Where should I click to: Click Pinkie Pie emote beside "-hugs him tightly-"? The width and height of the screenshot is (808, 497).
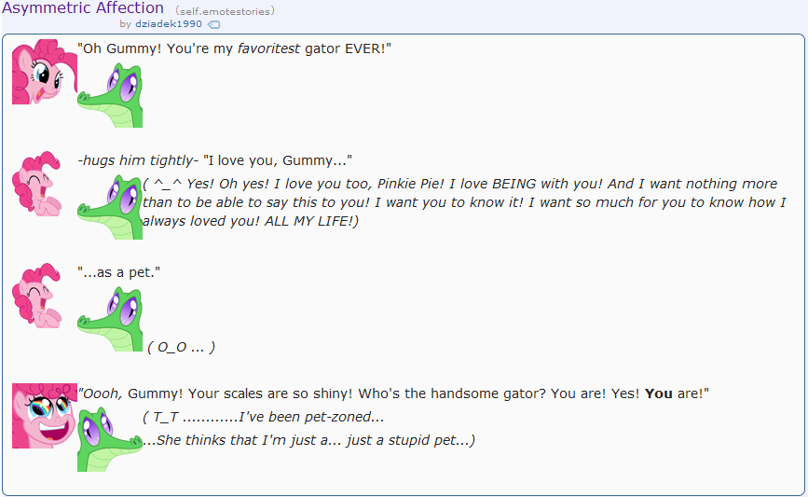coord(37,184)
